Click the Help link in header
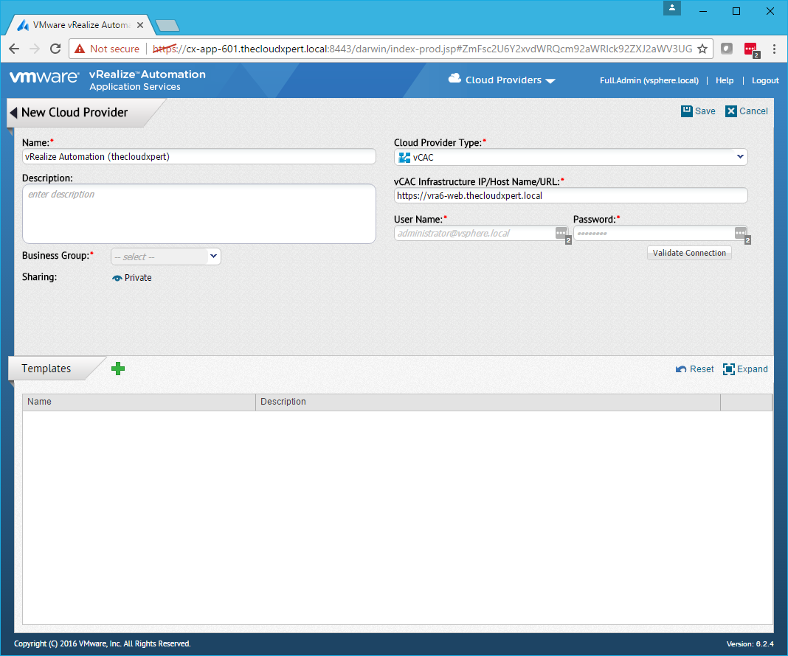This screenshot has width=788, height=656. click(x=725, y=80)
